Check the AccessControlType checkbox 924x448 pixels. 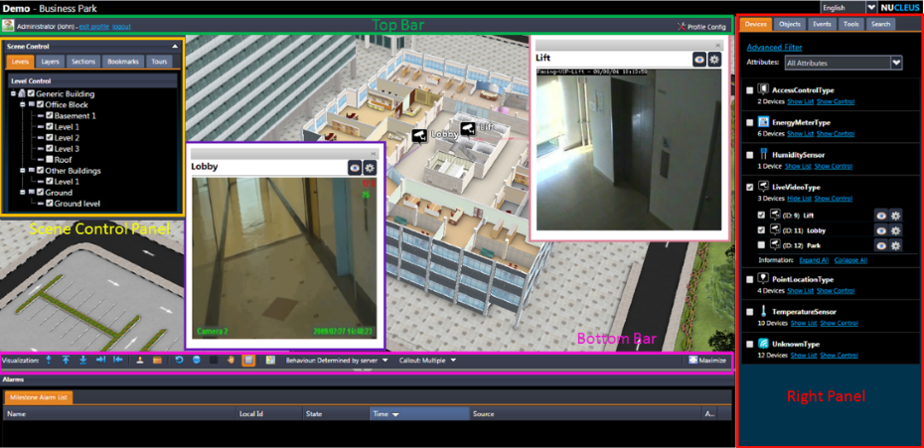[749, 90]
